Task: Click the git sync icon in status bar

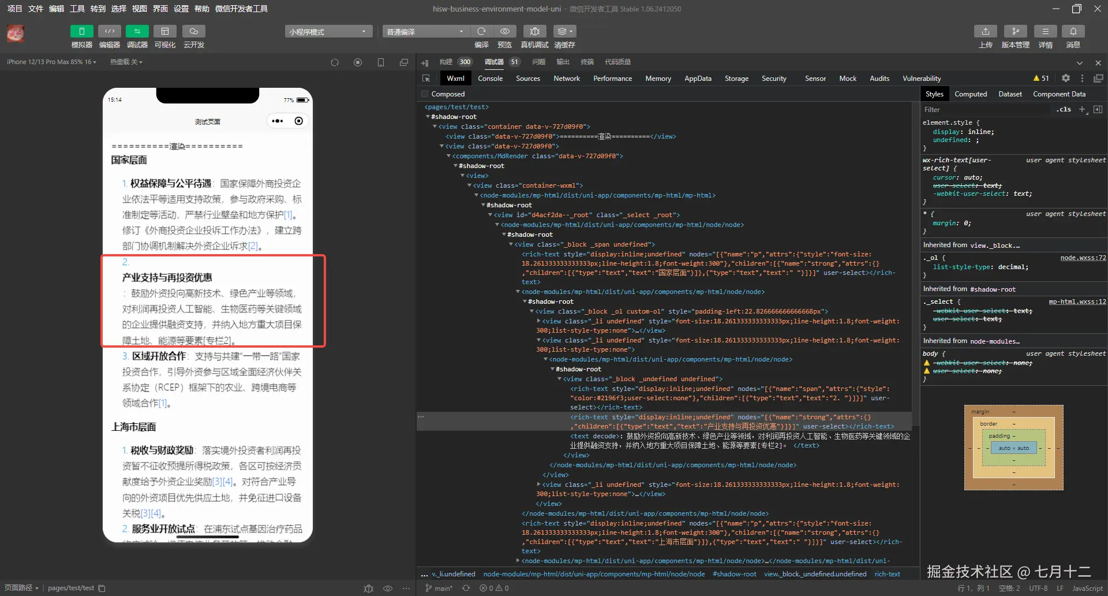Action: (x=466, y=588)
